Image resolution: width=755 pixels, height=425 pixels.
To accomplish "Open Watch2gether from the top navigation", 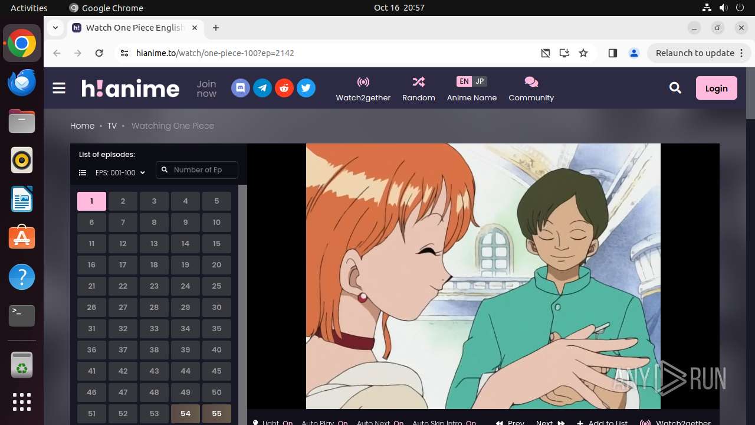I will click(363, 89).
